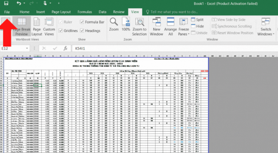Switch to the Insert tab
Viewport: 278px width, 153px height.
tap(41, 12)
